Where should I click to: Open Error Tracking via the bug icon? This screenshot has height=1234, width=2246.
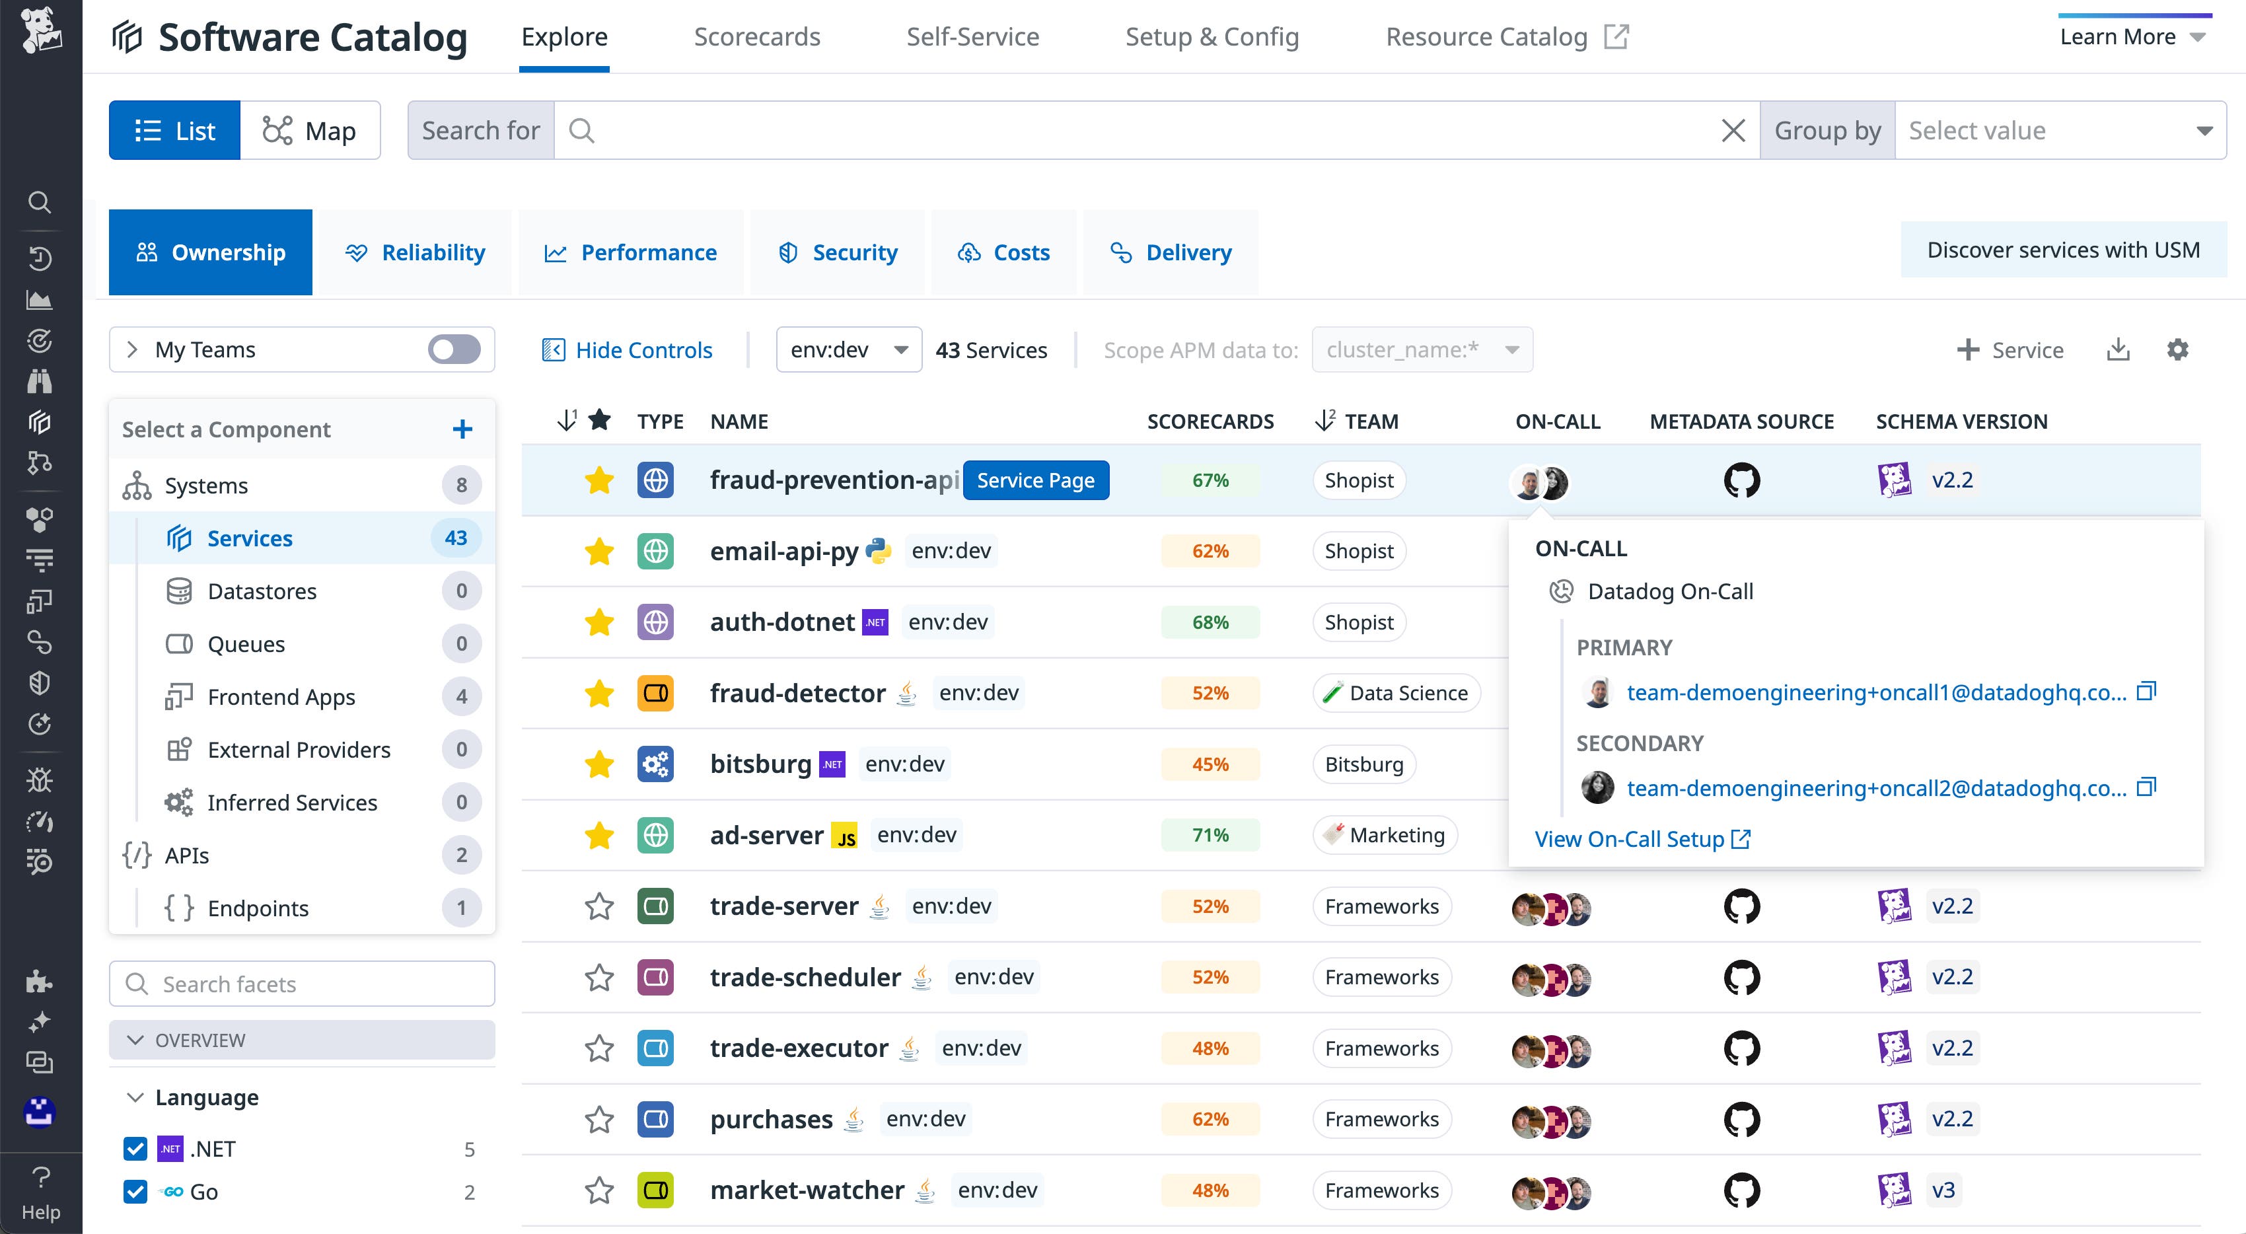40,780
